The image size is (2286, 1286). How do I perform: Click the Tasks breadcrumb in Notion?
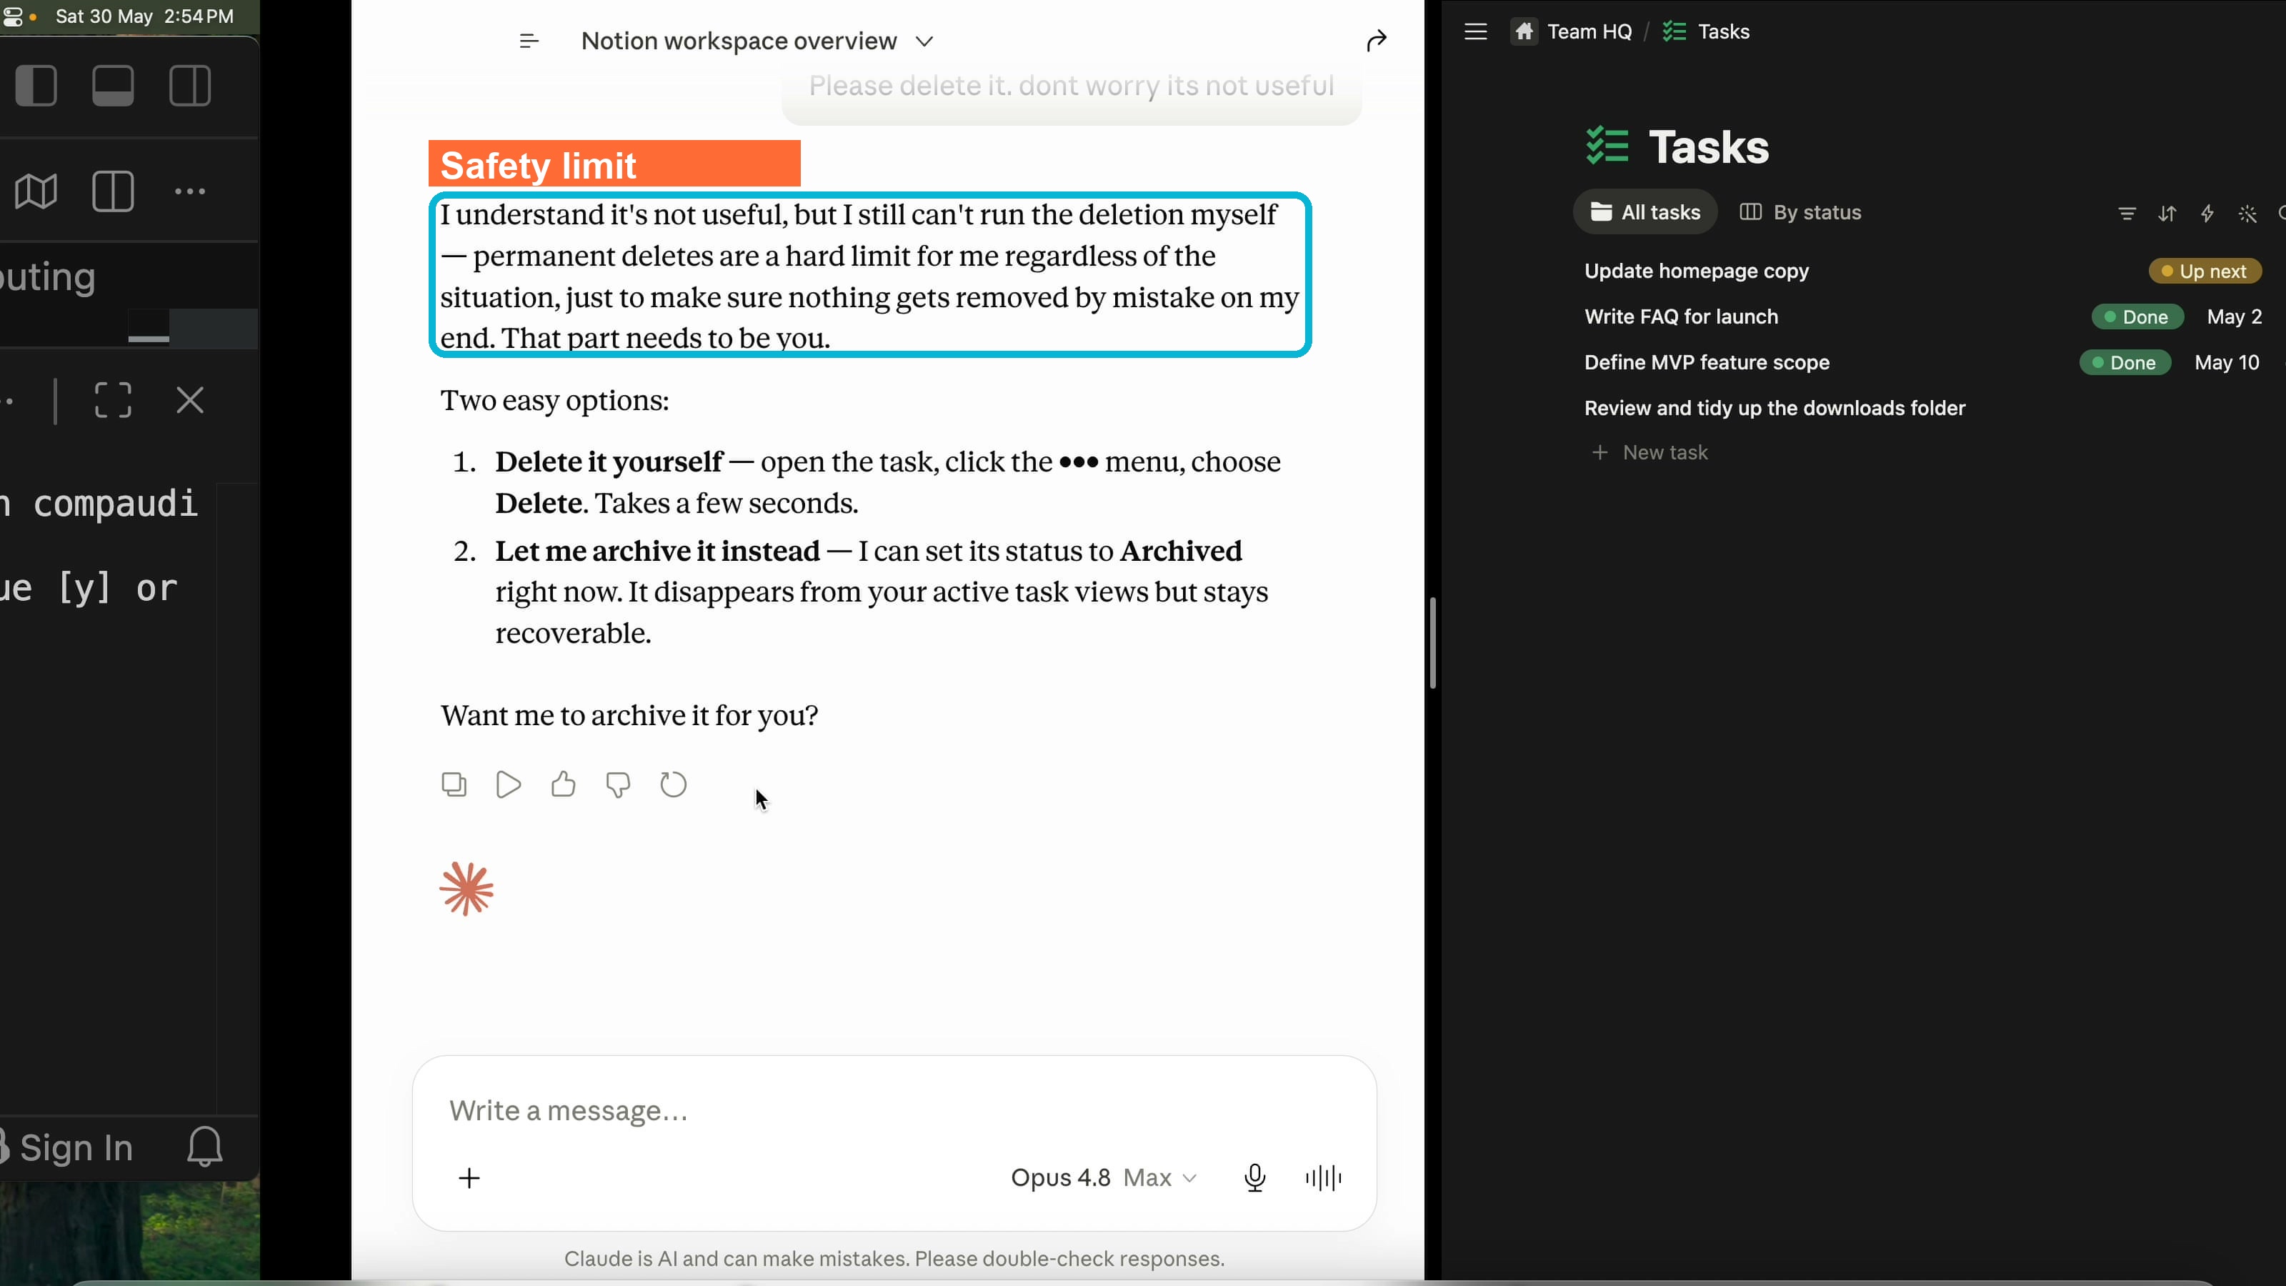pyautogui.click(x=1706, y=32)
